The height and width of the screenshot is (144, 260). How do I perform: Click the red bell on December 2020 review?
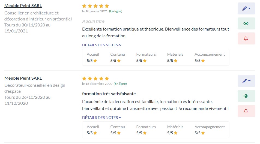tap(246, 111)
